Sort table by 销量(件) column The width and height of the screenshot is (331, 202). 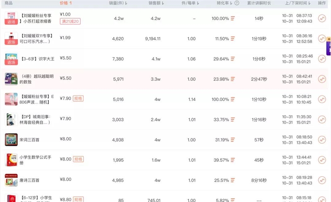click(118, 3)
